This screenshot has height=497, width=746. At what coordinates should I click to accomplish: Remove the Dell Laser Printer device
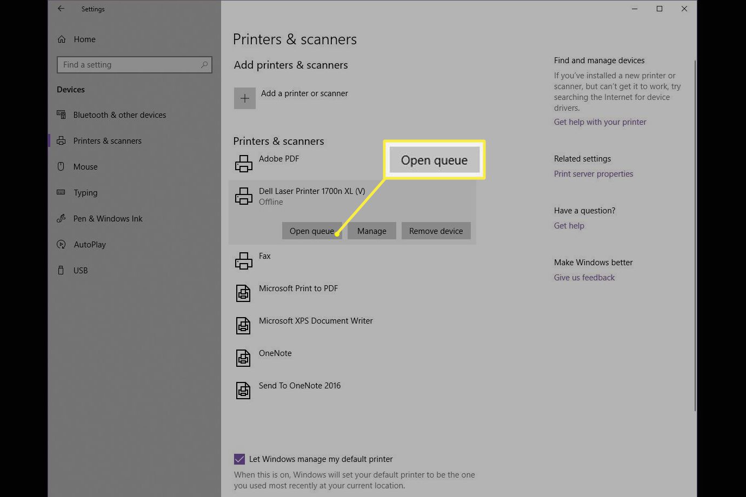[436, 231]
